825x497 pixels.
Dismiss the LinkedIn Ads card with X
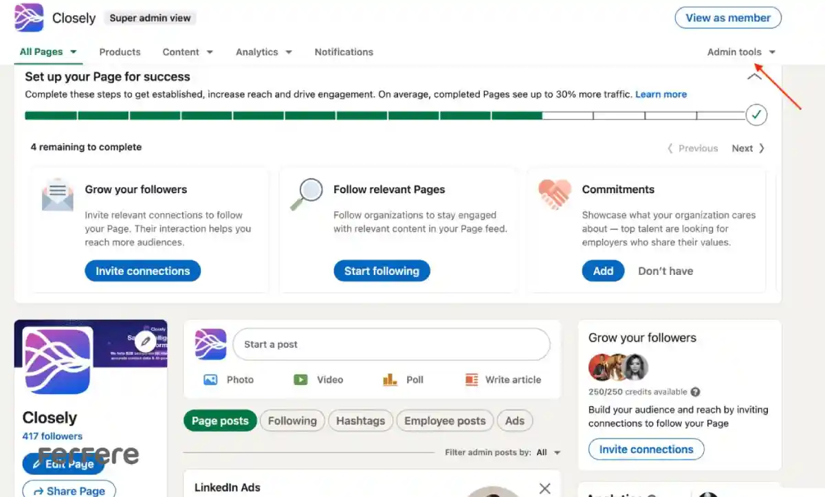pyautogui.click(x=545, y=488)
